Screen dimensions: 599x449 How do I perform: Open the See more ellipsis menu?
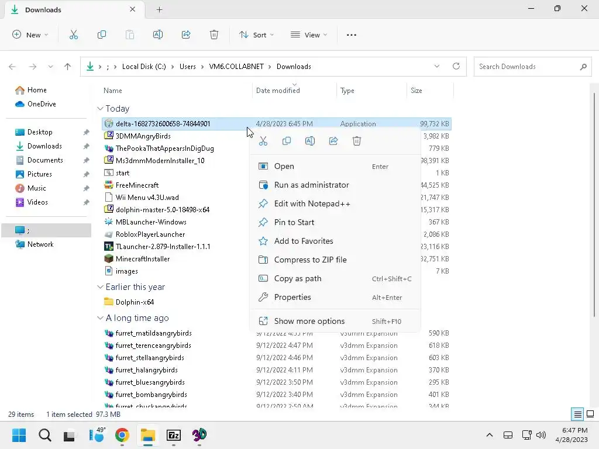pos(352,34)
